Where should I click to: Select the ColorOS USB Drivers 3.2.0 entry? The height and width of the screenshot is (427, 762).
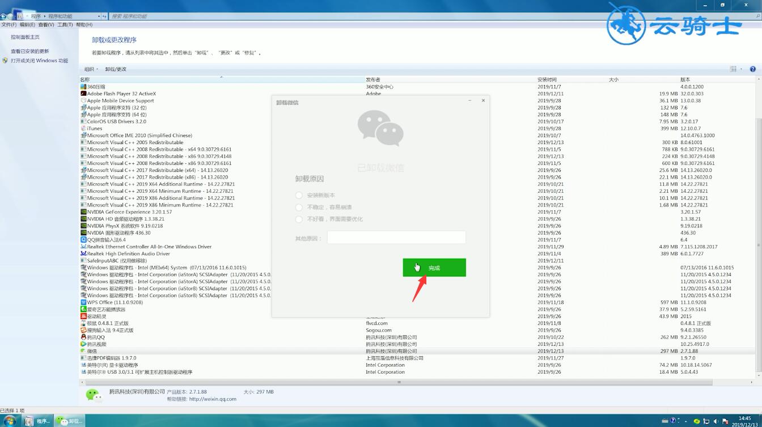(x=417, y=121)
